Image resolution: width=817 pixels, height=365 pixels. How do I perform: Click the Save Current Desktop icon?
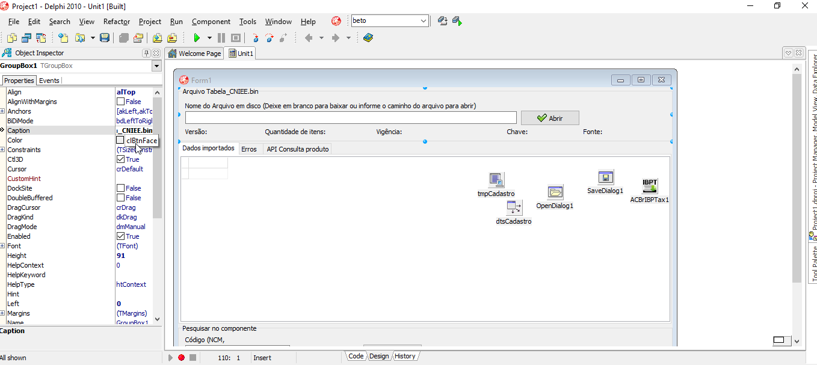(x=443, y=21)
